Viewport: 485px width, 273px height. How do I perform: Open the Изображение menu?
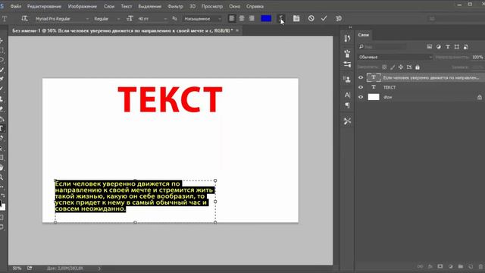click(83, 6)
